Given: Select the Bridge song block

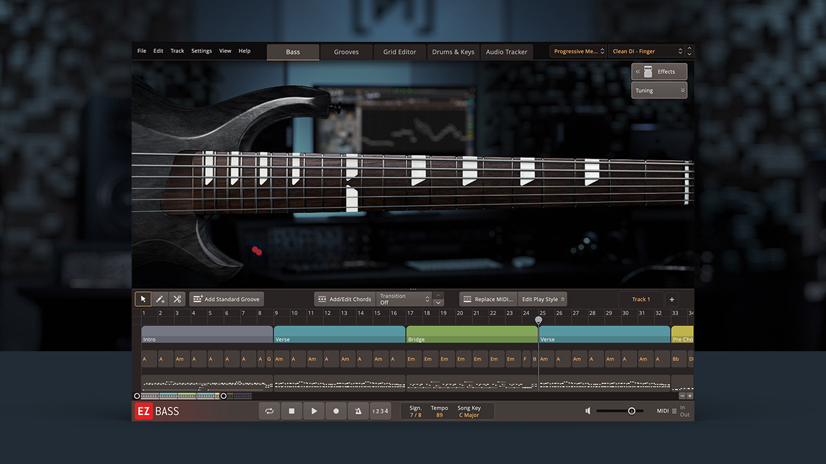Looking at the screenshot, I should (x=472, y=334).
